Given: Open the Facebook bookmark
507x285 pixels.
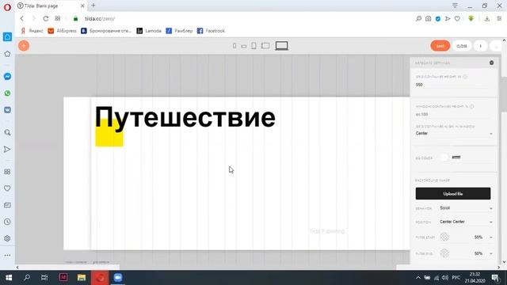Looking at the screenshot, I should [211, 31].
